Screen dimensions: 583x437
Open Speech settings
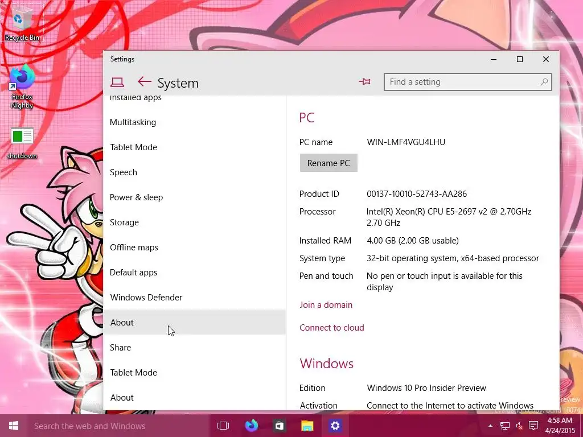(195, 172)
